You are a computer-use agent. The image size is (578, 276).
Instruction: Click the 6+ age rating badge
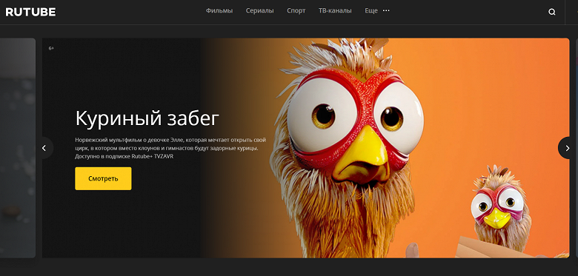tap(51, 48)
